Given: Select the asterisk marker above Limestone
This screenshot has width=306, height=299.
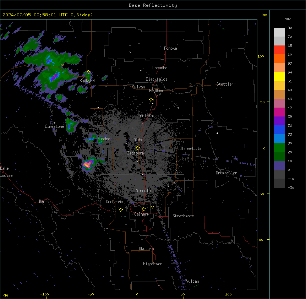Looking at the screenshot, I should click(x=54, y=123).
